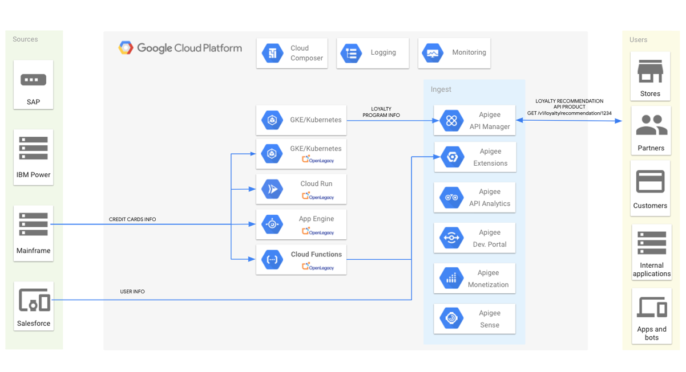The image size is (686, 372).
Task: Select the "Logging" label
Action: (x=383, y=52)
